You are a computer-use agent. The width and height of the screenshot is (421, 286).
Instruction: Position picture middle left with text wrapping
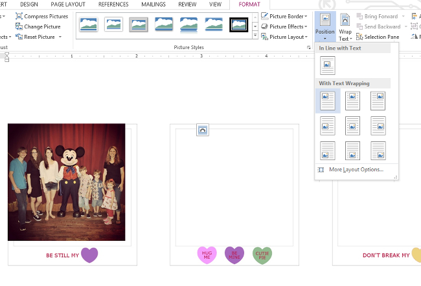pyautogui.click(x=328, y=125)
